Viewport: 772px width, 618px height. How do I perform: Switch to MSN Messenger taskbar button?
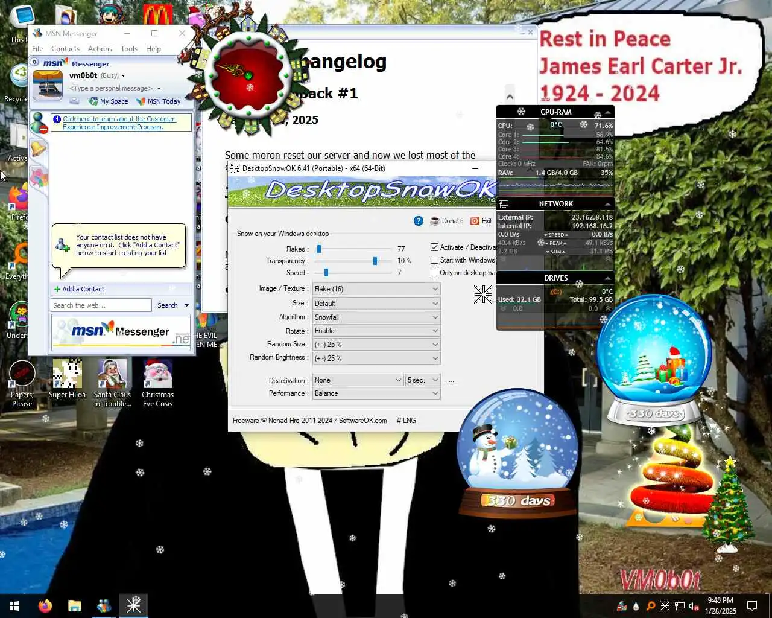coord(104,606)
